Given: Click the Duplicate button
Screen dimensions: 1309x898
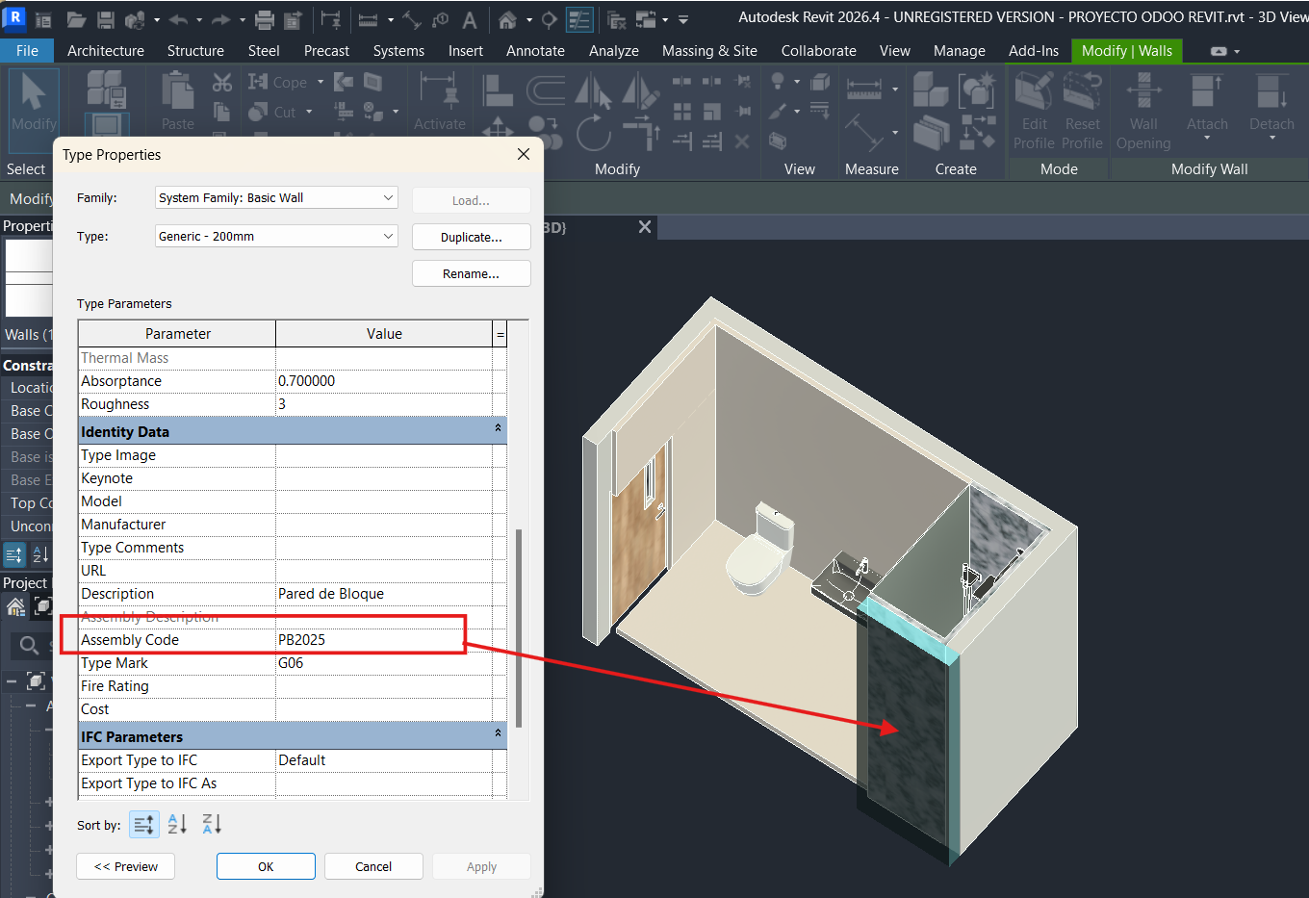Looking at the screenshot, I should 471,236.
